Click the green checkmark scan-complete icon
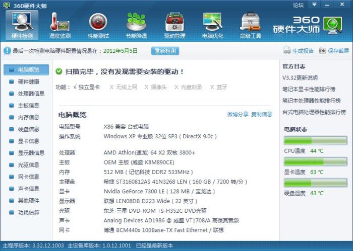The width and height of the screenshot is (353, 251). [59, 71]
